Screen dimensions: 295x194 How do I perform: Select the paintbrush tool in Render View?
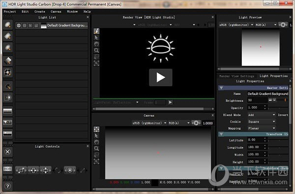pyautogui.click(x=96, y=31)
